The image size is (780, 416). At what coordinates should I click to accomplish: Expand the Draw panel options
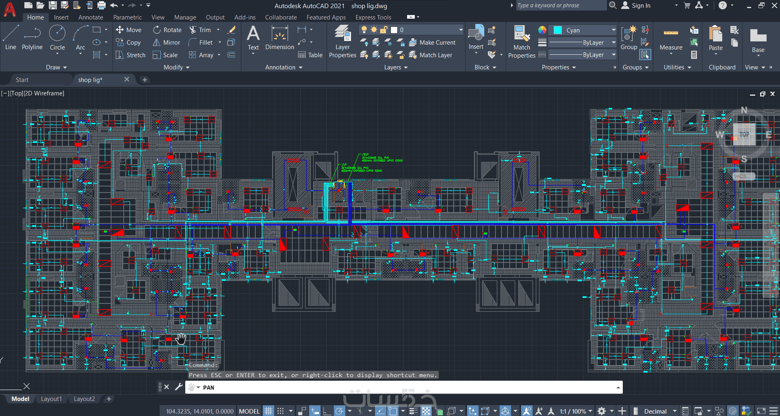tap(56, 67)
